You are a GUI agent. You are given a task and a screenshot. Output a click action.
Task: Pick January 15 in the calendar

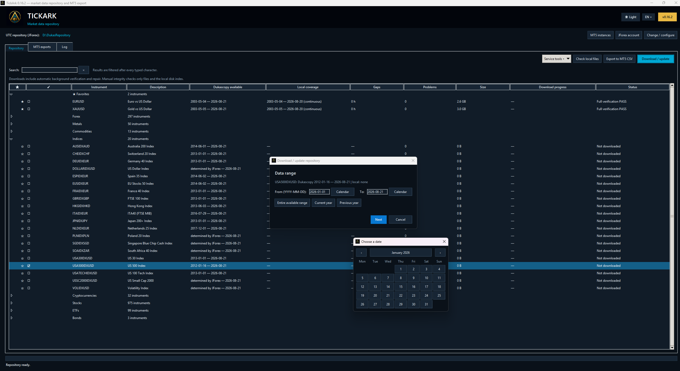coord(401,287)
